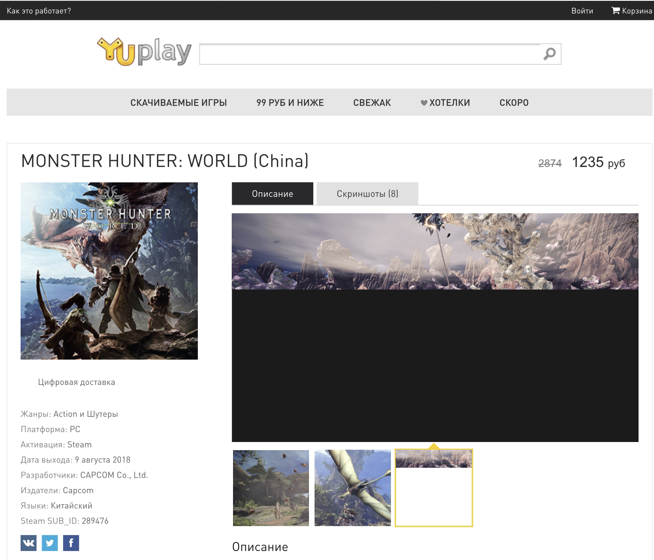Viewport: 654px width, 560px height.
Task: Click the Войти link
Action: (582, 10)
